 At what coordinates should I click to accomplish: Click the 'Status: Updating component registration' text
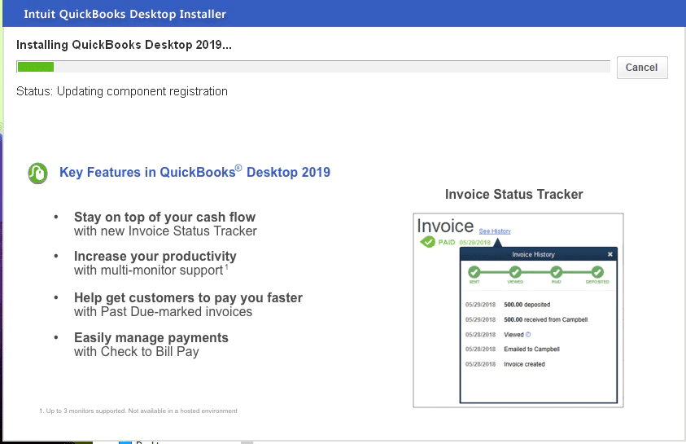121,91
